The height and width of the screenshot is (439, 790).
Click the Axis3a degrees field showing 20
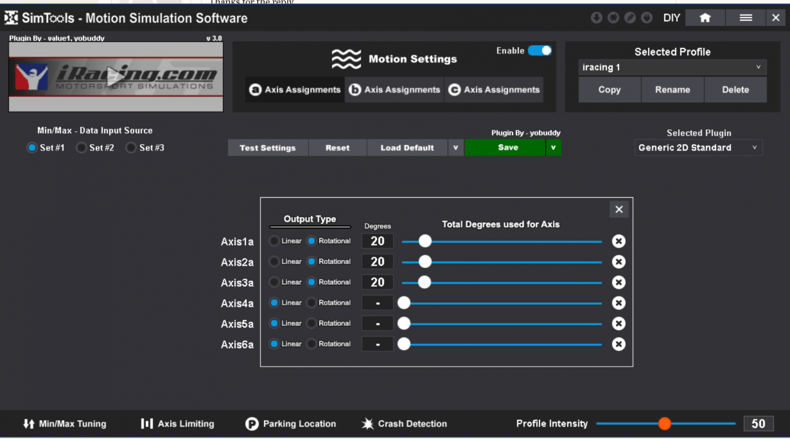378,282
